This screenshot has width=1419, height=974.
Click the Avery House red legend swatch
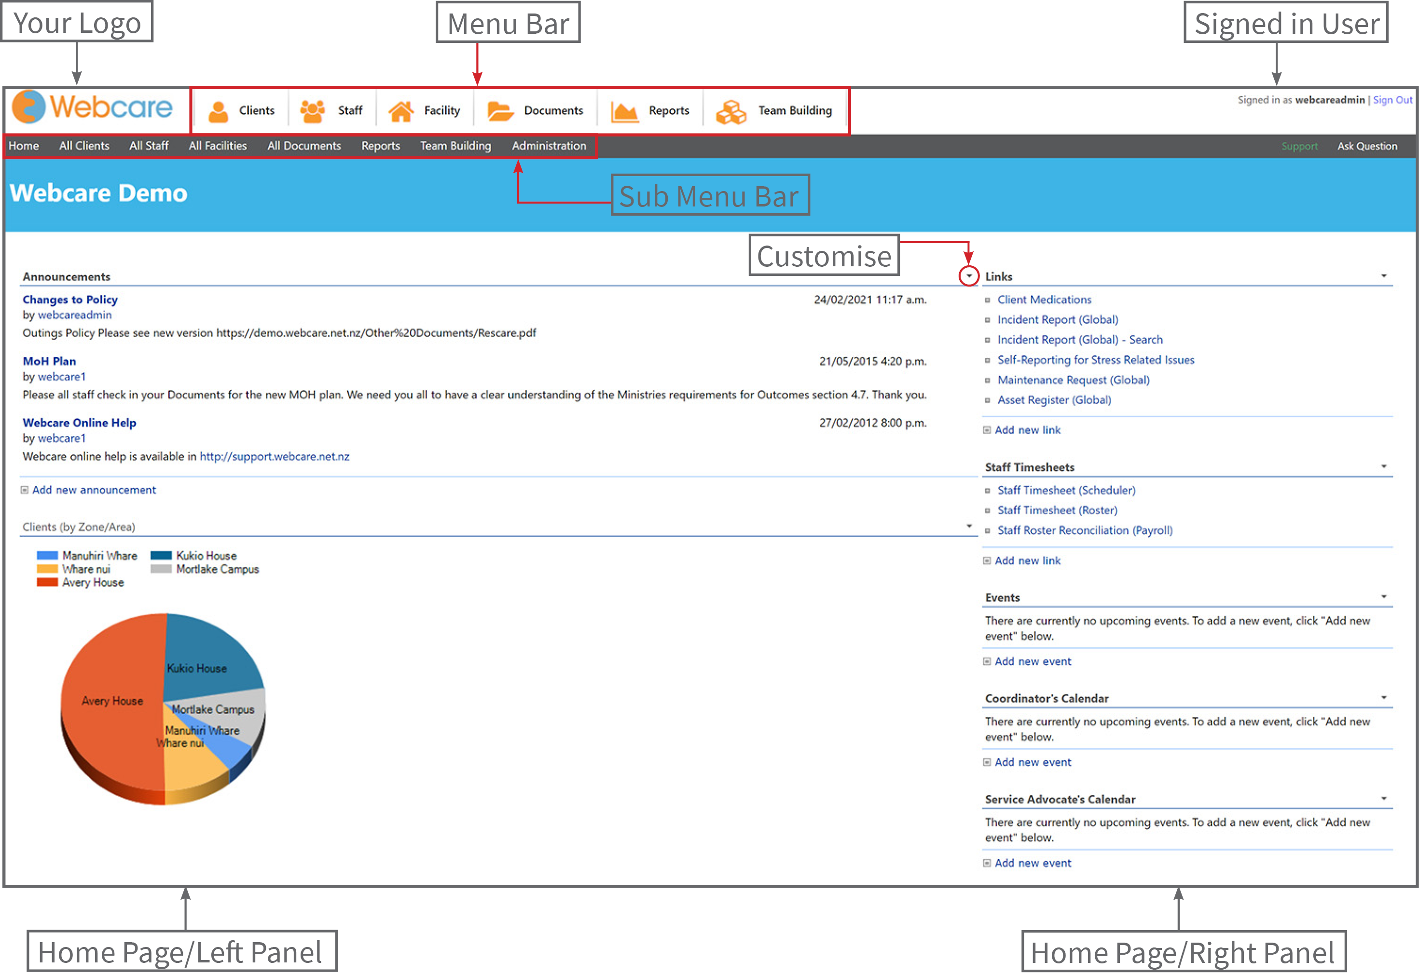click(48, 583)
